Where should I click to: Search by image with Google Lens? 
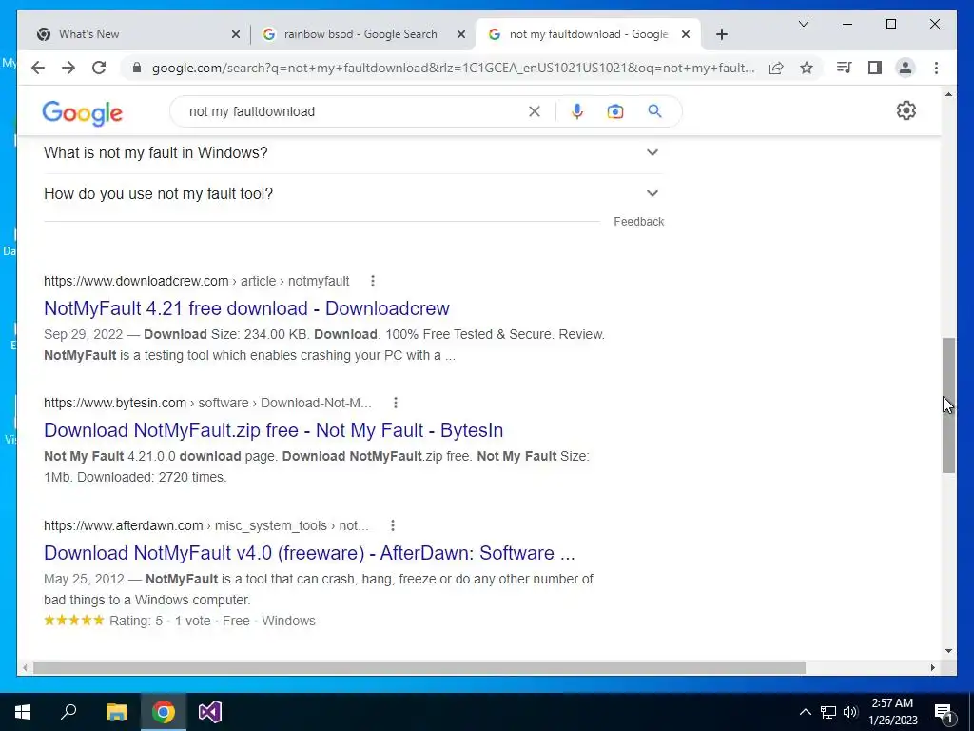[615, 111]
